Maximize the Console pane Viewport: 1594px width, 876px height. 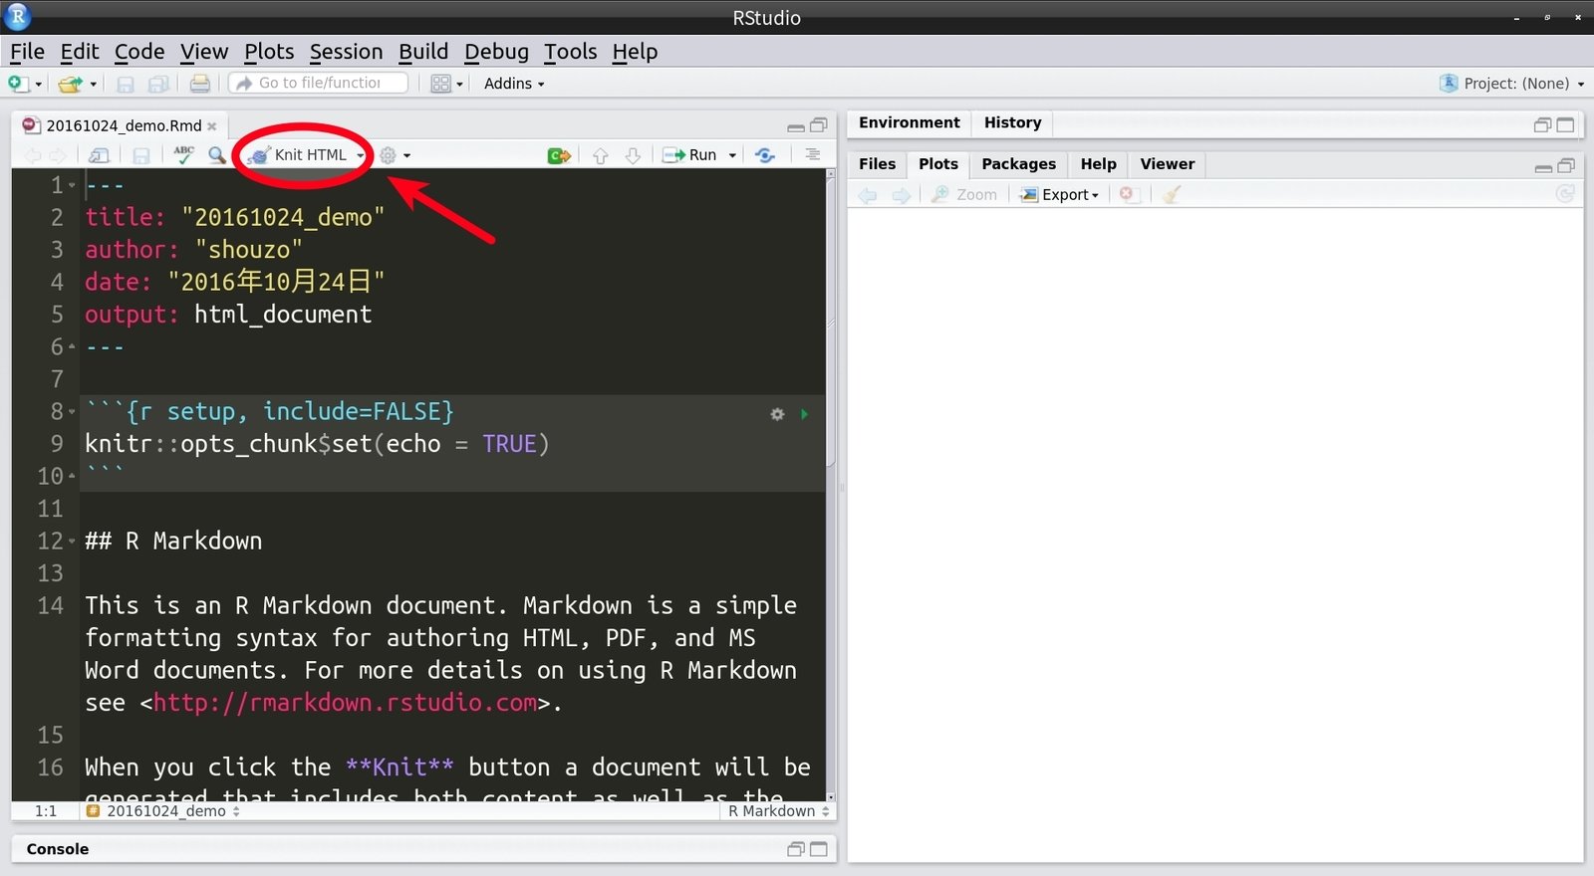[819, 849]
